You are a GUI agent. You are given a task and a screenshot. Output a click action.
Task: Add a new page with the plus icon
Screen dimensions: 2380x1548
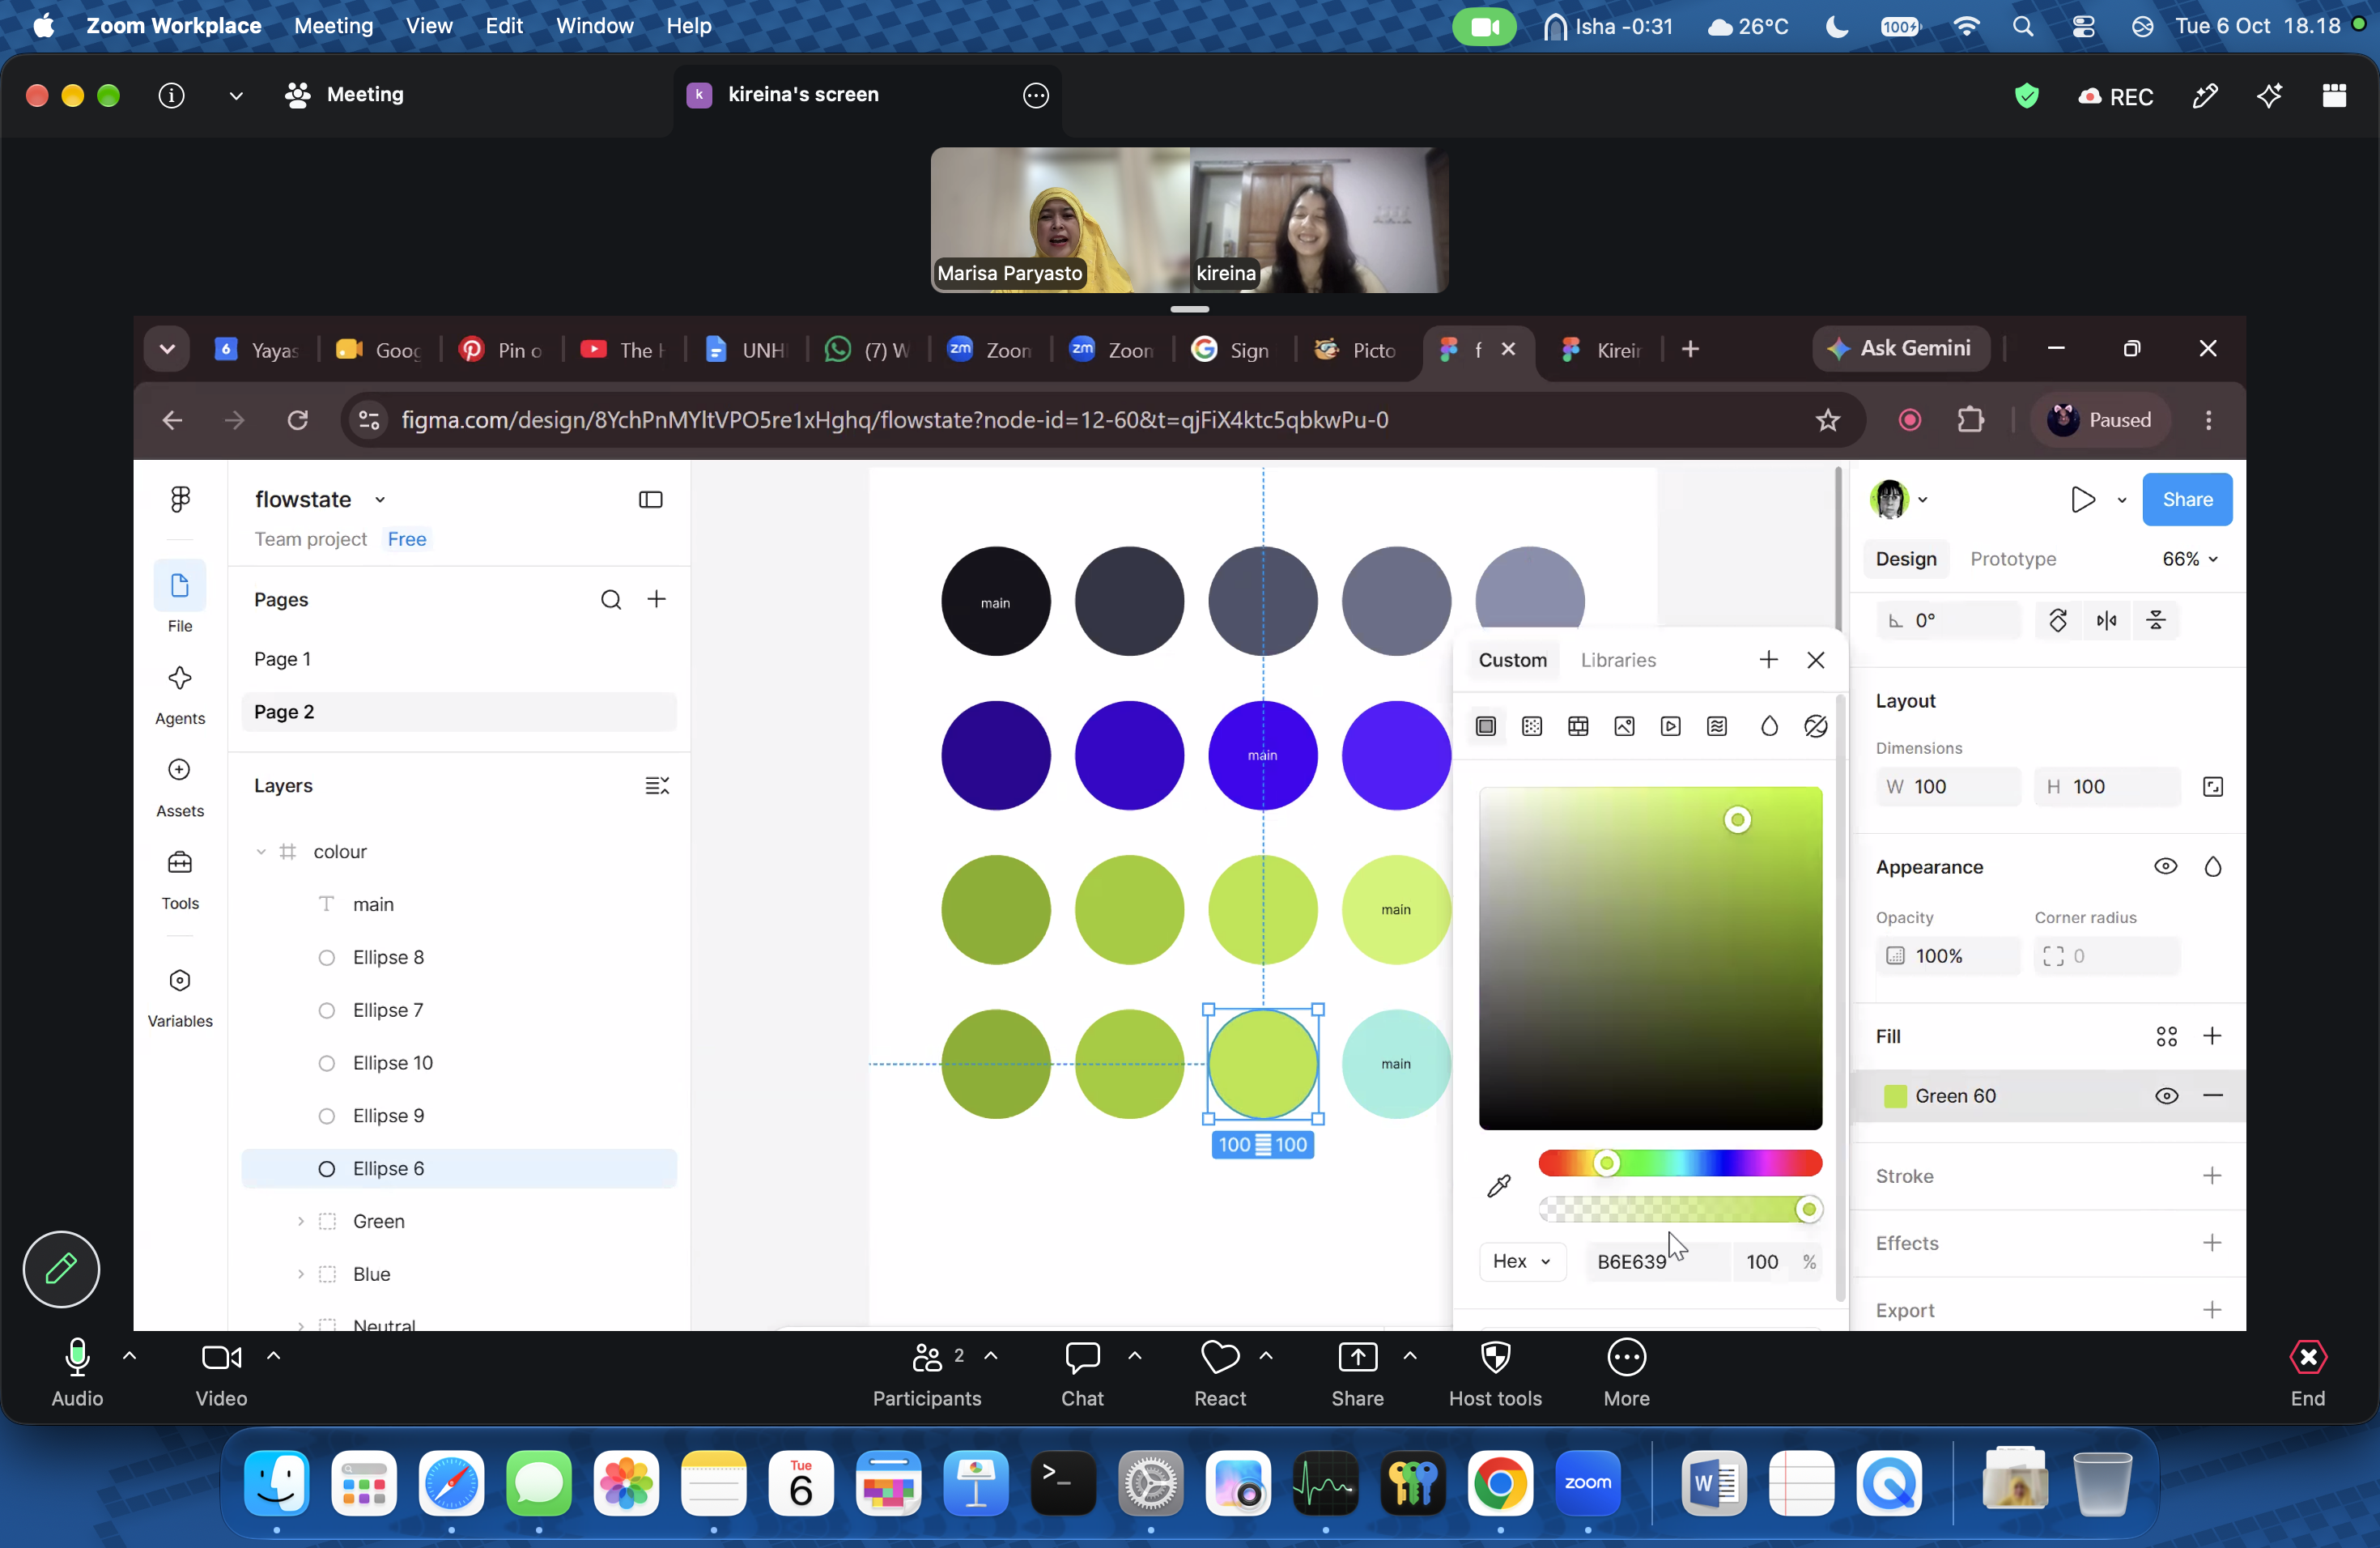click(x=657, y=599)
